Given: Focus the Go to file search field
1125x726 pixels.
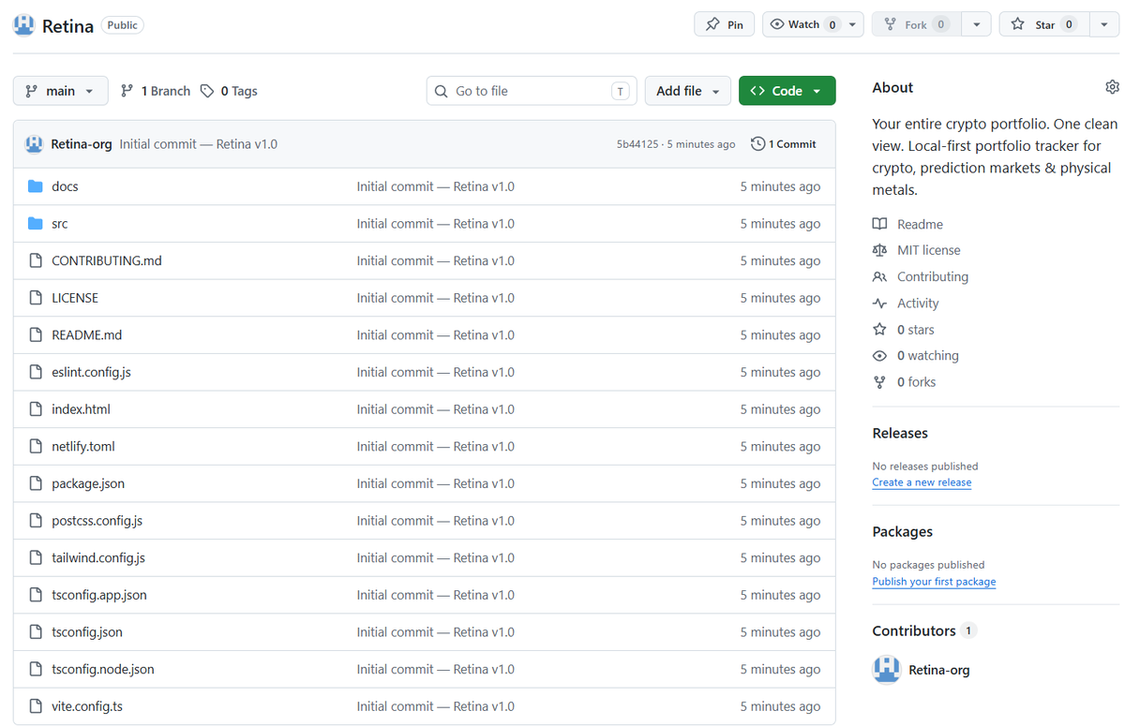Looking at the screenshot, I should click(x=532, y=91).
